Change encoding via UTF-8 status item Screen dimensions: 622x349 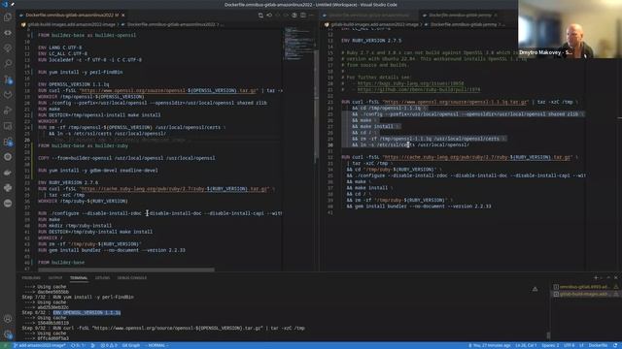click(x=569, y=345)
